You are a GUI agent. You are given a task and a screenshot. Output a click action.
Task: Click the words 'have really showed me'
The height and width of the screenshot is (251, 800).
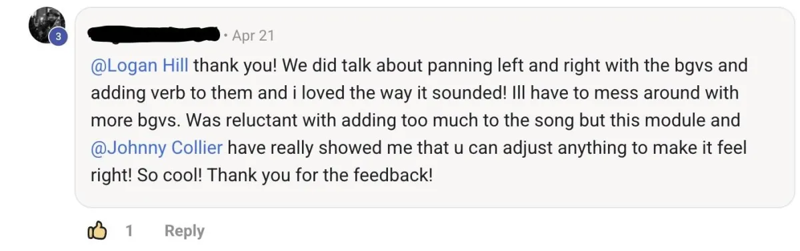click(x=318, y=148)
